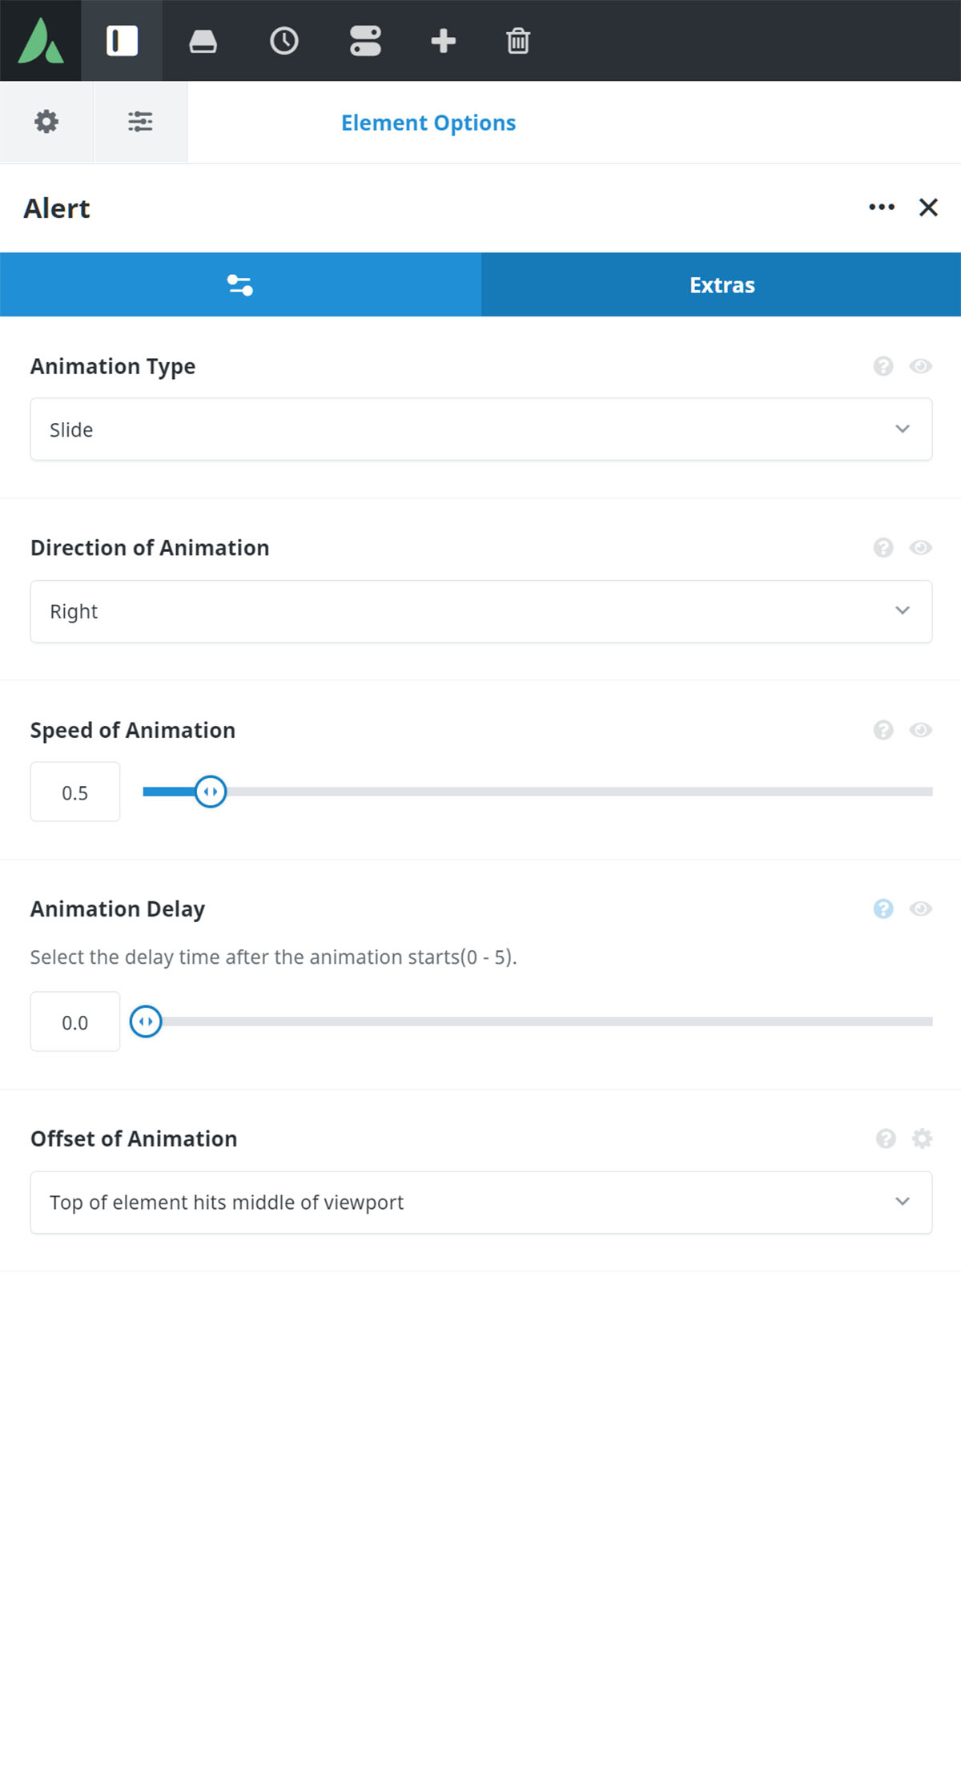Open the Alert three-dots more menu
This screenshot has width=961, height=1773.
(882, 208)
